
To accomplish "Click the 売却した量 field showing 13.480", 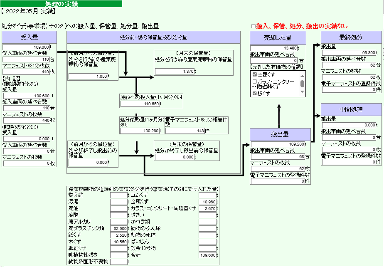I will [x=274, y=48].
